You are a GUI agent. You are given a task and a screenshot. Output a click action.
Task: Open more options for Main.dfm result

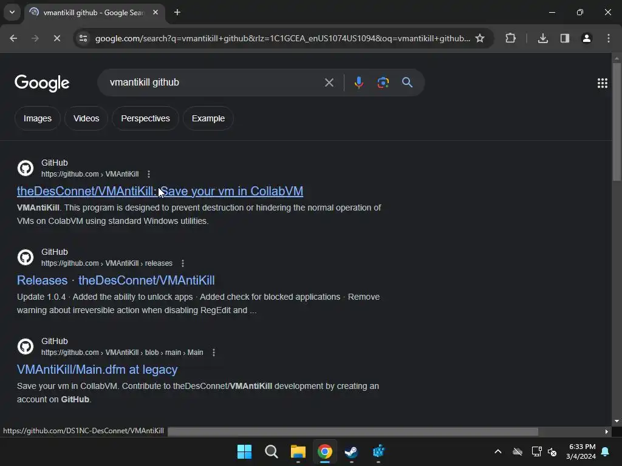[213, 353]
